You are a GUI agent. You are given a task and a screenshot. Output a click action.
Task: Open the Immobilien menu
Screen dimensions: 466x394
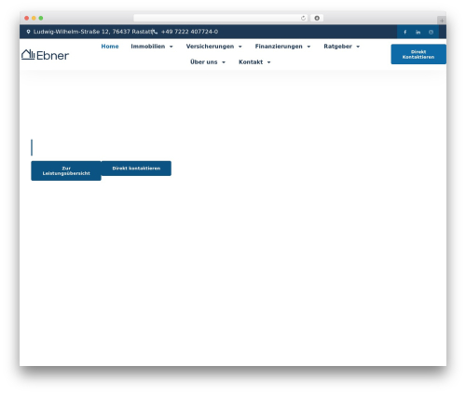pos(148,47)
